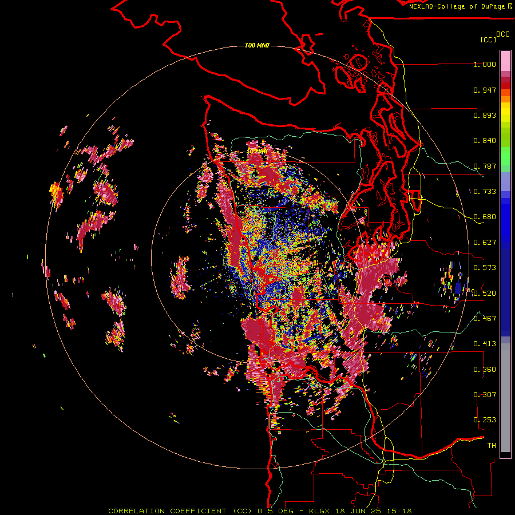Click the TH threshold label on the scale

point(492,446)
